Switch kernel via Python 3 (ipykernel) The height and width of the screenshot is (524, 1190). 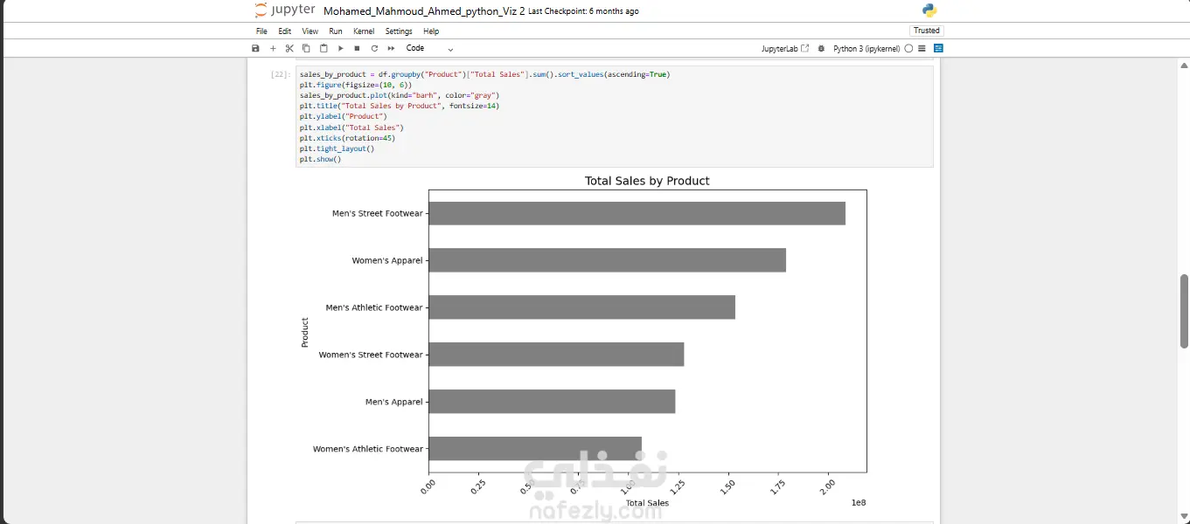point(866,49)
